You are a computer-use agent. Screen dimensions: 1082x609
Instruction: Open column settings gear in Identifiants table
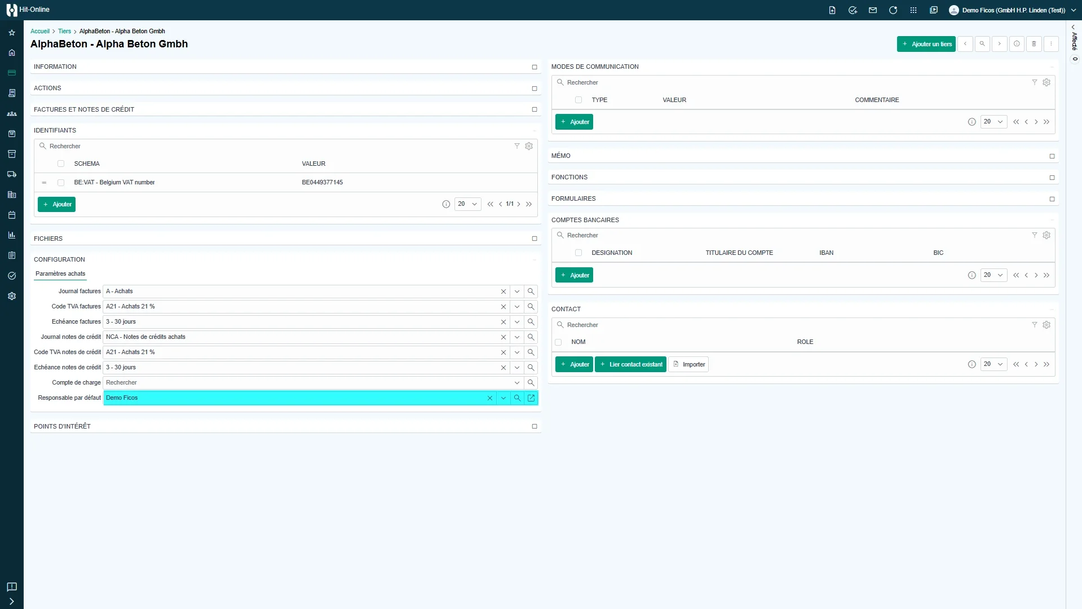pos(529,146)
